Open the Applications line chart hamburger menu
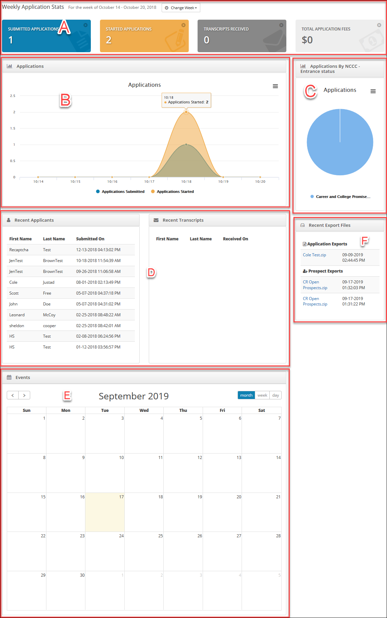The height and width of the screenshot is (618, 387). coord(275,86)
